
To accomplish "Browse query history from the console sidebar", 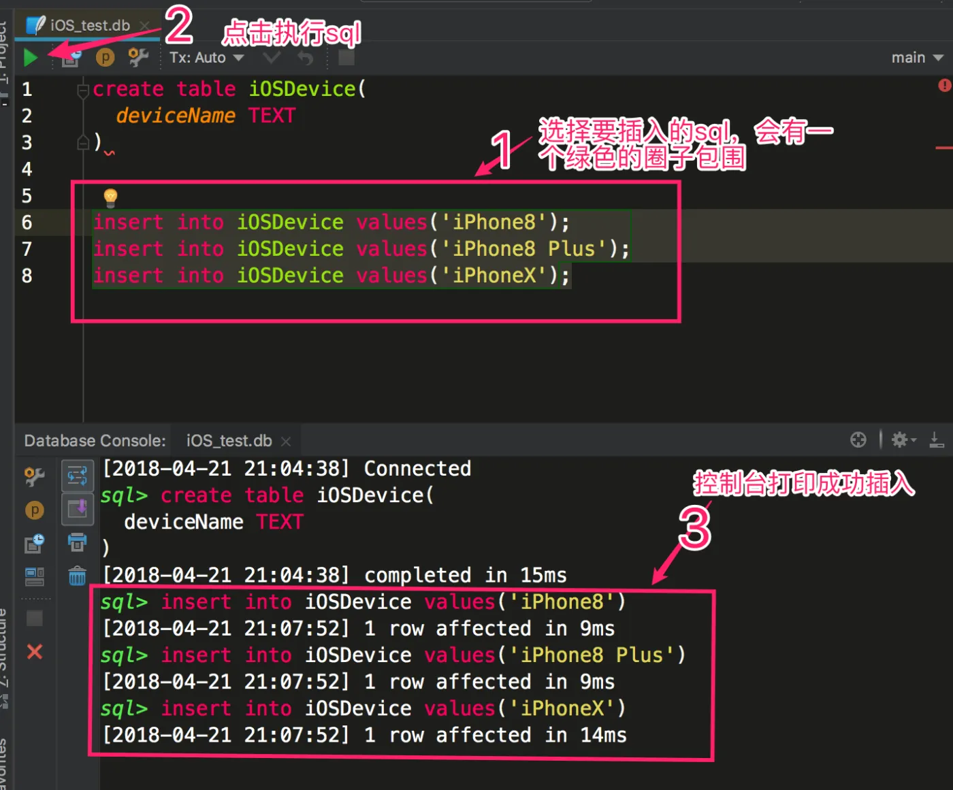I will tap(35, 543).
